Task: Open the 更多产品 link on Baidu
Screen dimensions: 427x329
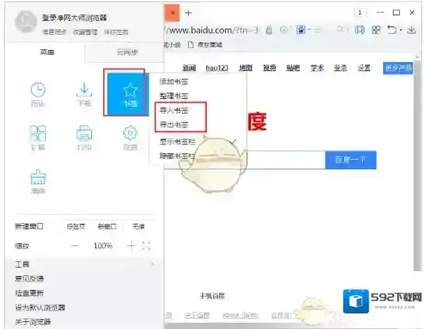Action: click(398, 68)
